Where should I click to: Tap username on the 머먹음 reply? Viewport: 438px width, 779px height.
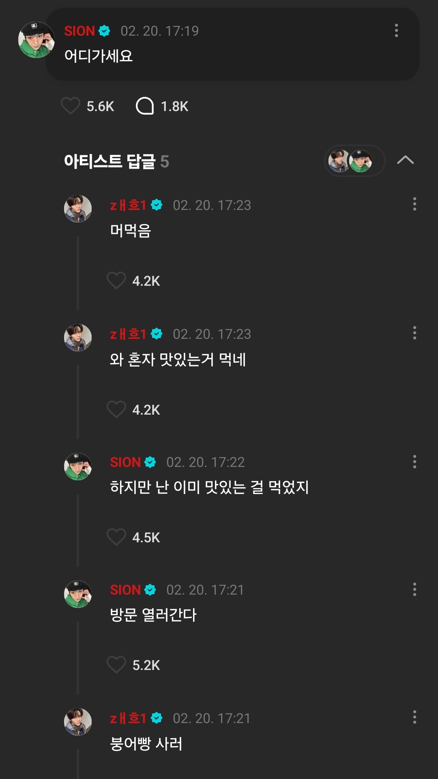pos(128,205)
